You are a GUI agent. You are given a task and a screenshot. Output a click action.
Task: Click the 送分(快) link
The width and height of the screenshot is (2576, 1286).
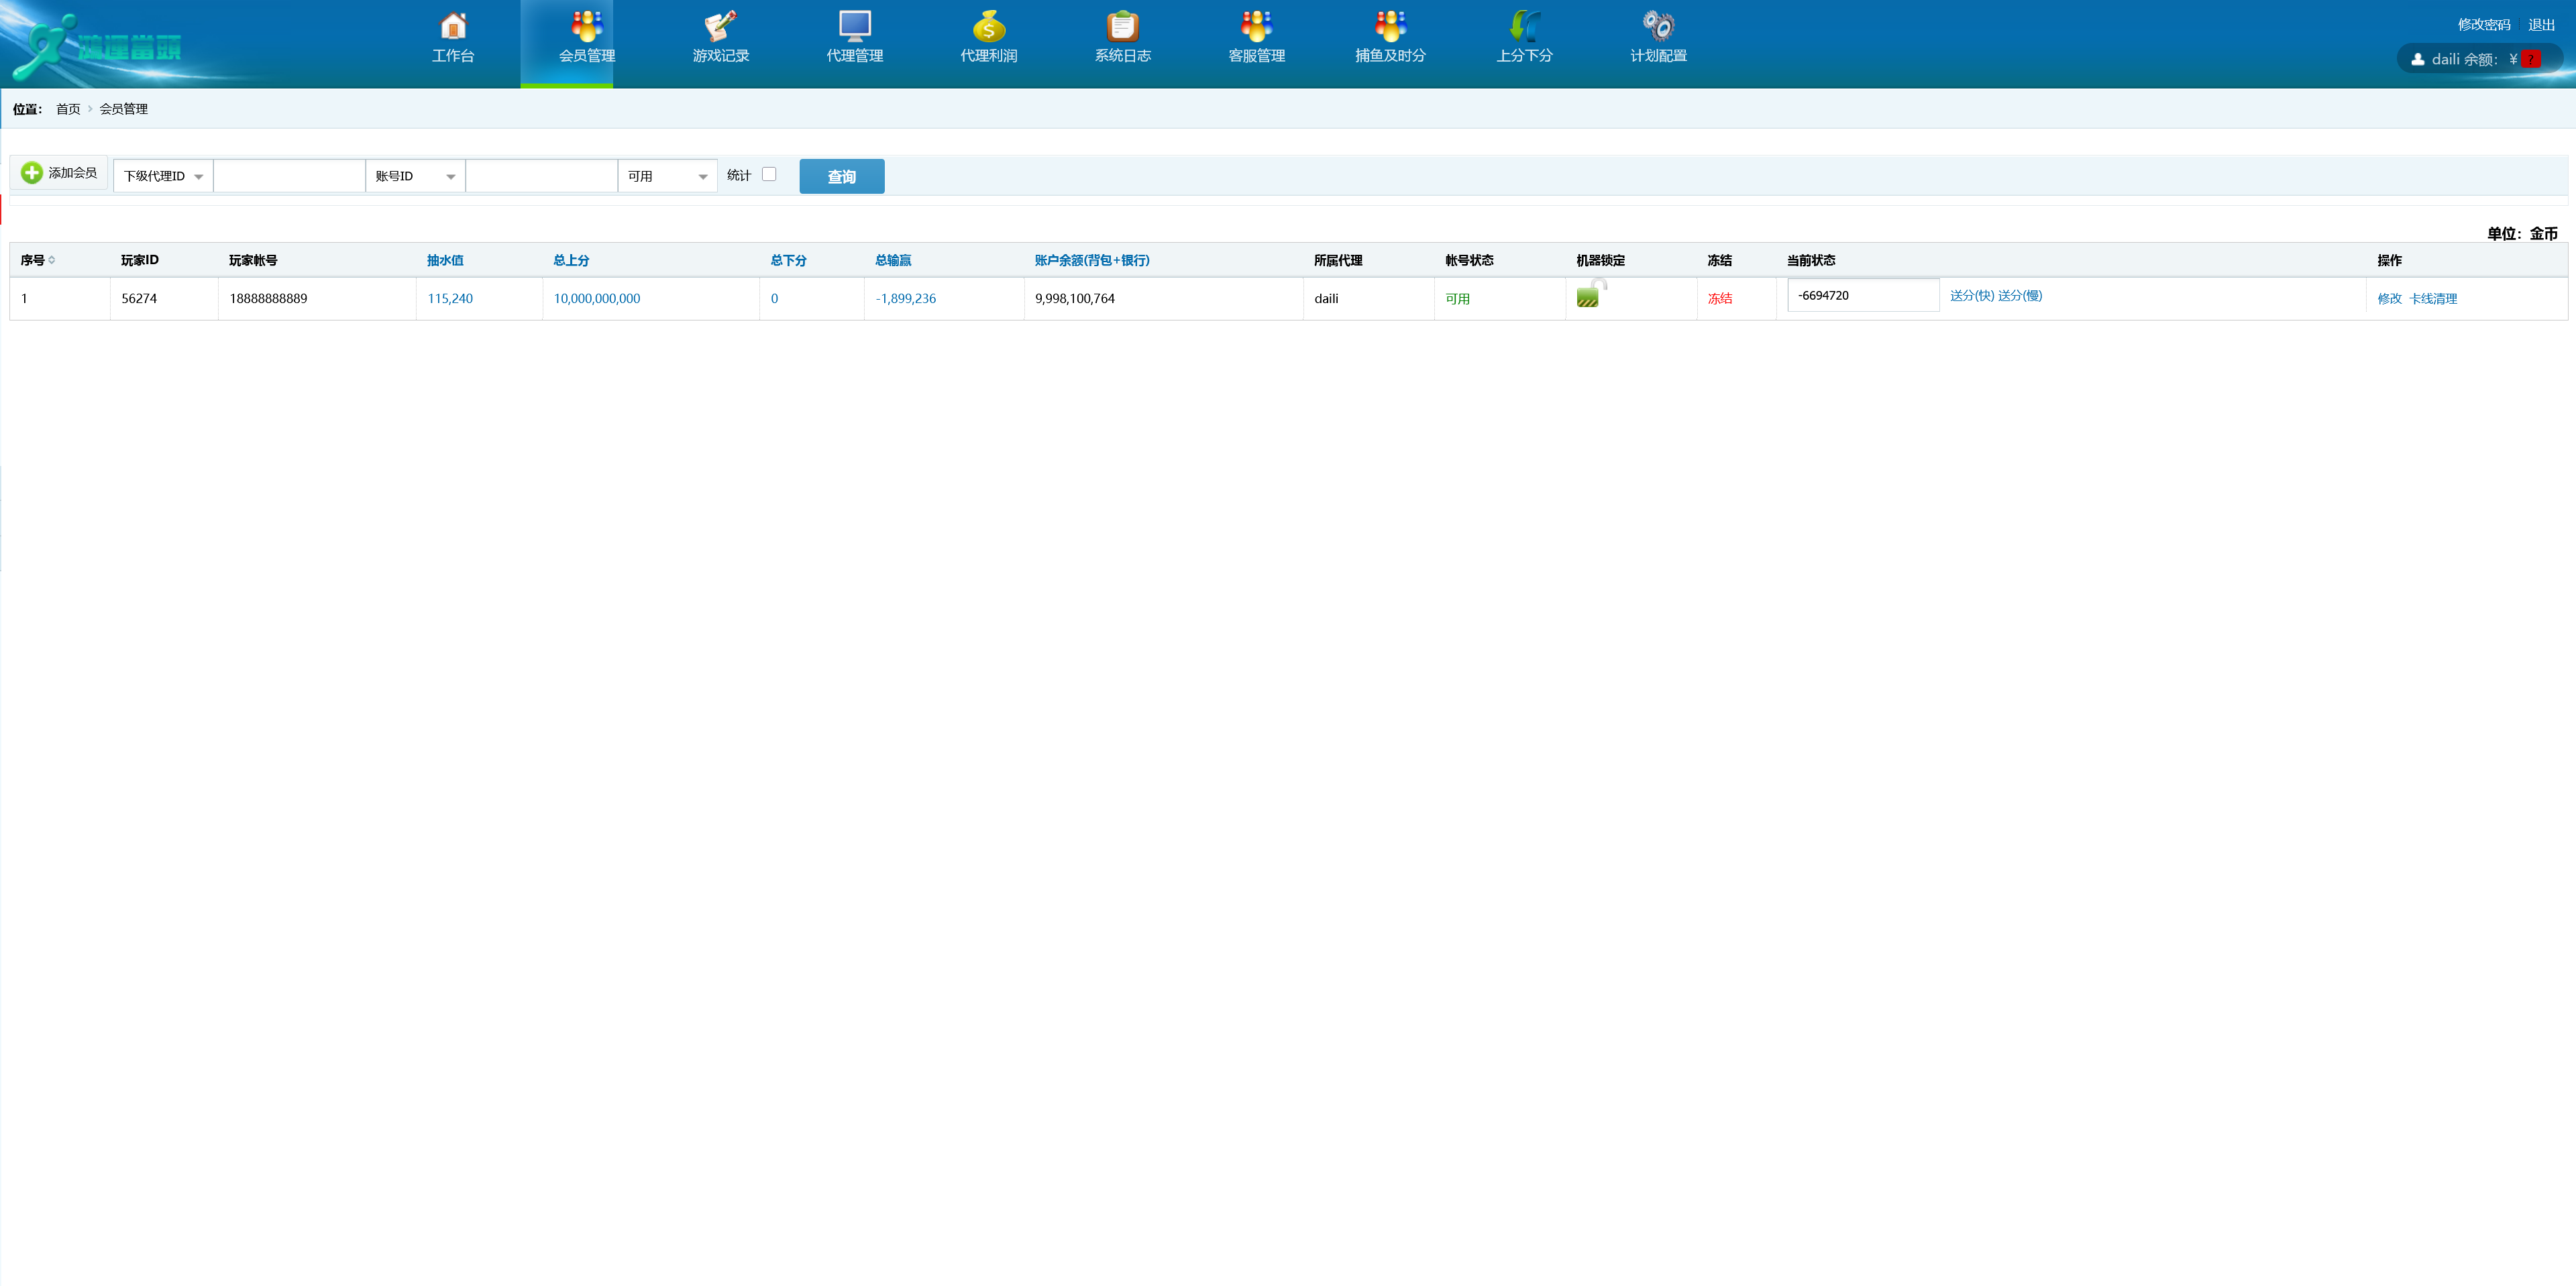point(1971,296)
